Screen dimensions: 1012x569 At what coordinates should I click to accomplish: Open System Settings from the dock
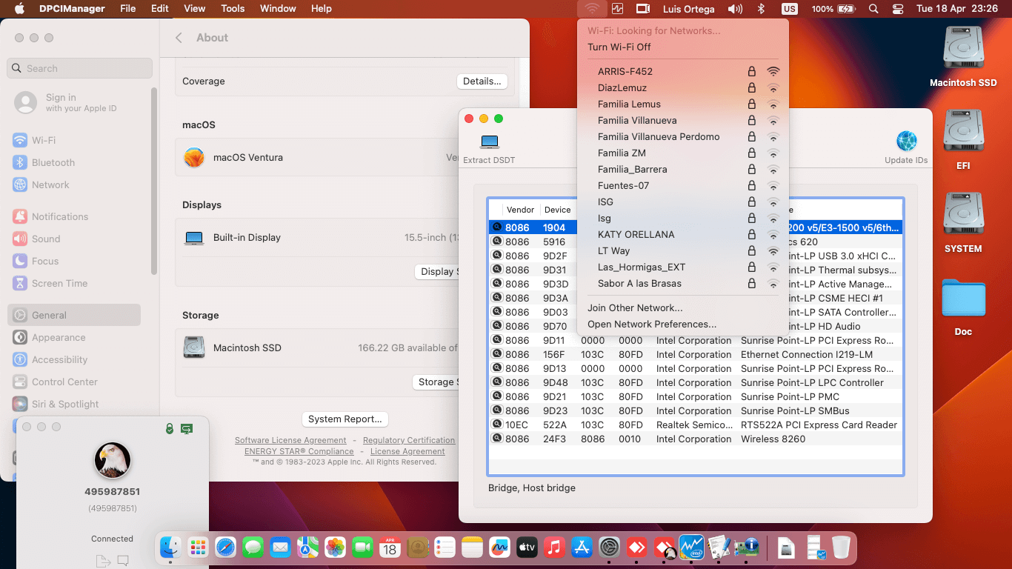(609, 548)
